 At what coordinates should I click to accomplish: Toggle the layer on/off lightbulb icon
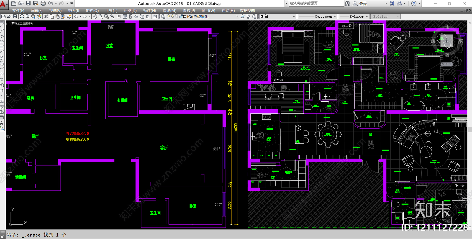(x=169, y=17)
